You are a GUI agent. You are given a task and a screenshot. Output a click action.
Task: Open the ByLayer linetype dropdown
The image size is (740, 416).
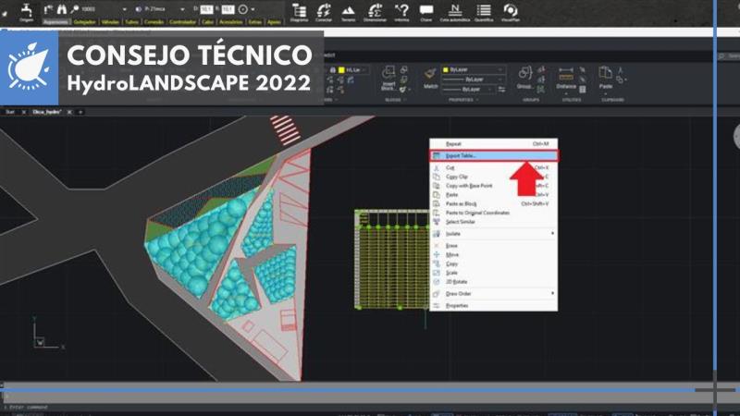(x=474, y=80)
